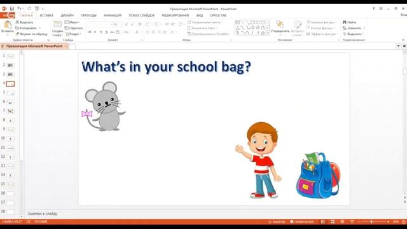Toggle strikethrough (abc) formatting
Screen dimensions: 407x229
coord(112,32)
